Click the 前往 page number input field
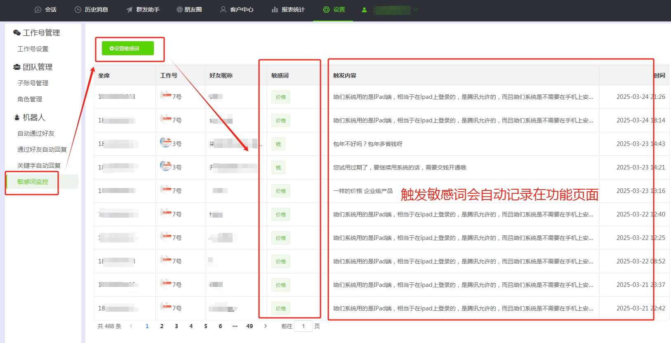This screenshot has width=671, height=343. (304, 326)
